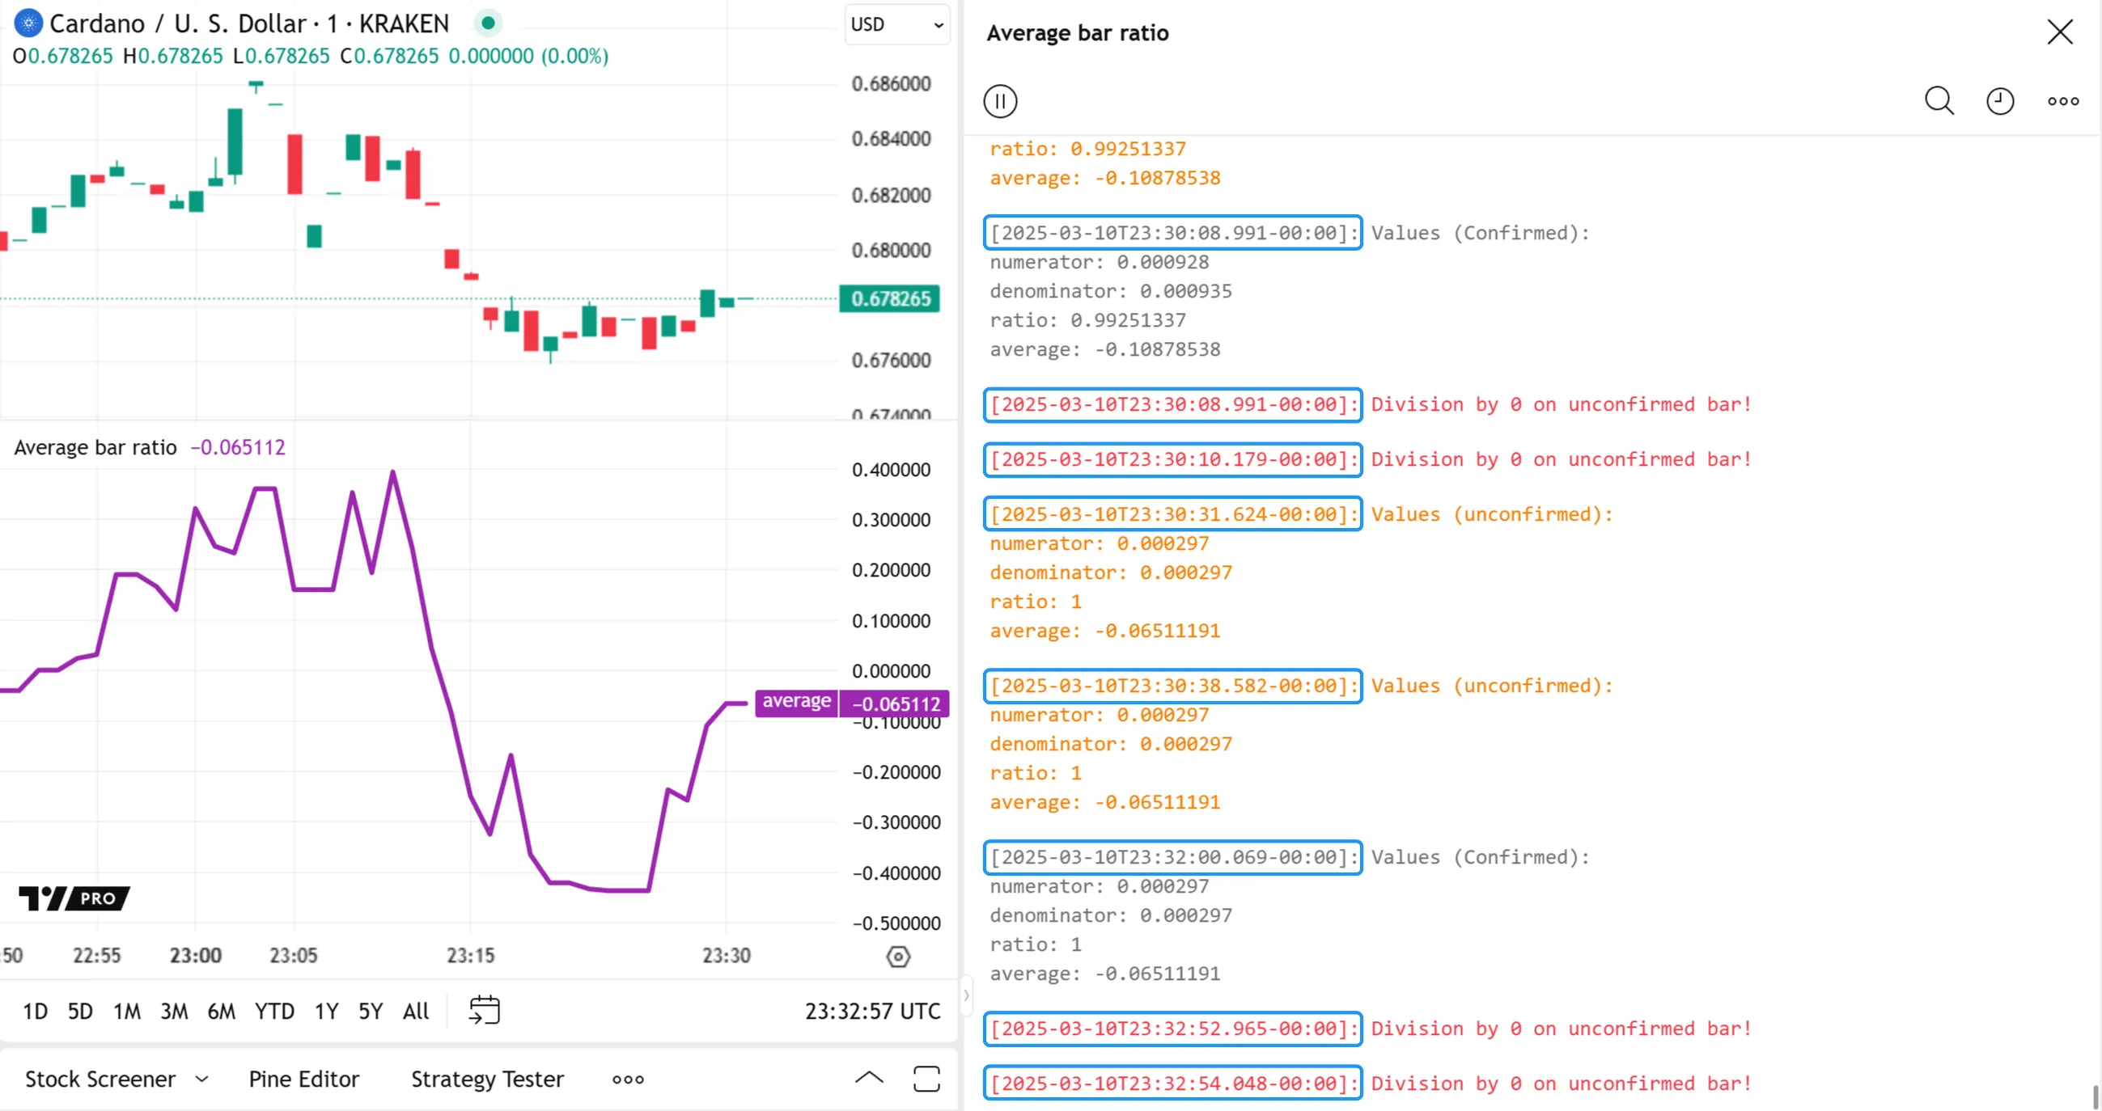
Task: Expand the bottom panel with up chevron
Action: pos(869,1079)
